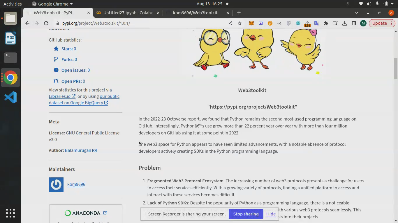Open public dataset on Google BigQuery link
The width and height of the screenshot is (398, 223).
coord(84,100)
